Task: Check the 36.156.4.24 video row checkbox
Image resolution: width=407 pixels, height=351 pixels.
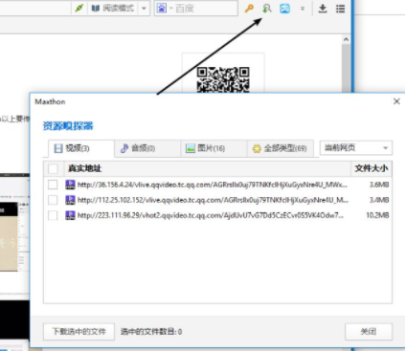Action: click(53, 185)
